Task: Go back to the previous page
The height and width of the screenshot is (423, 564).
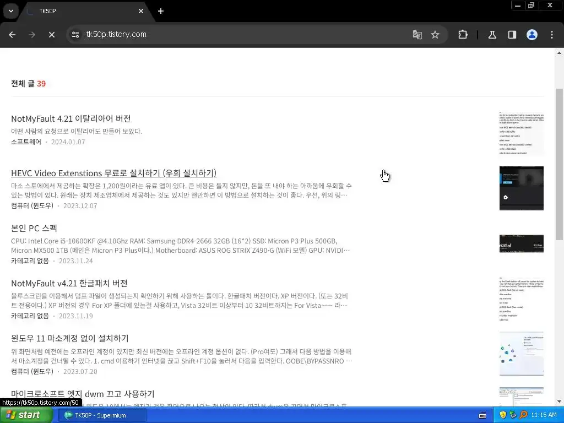Action: coord(12,35)
